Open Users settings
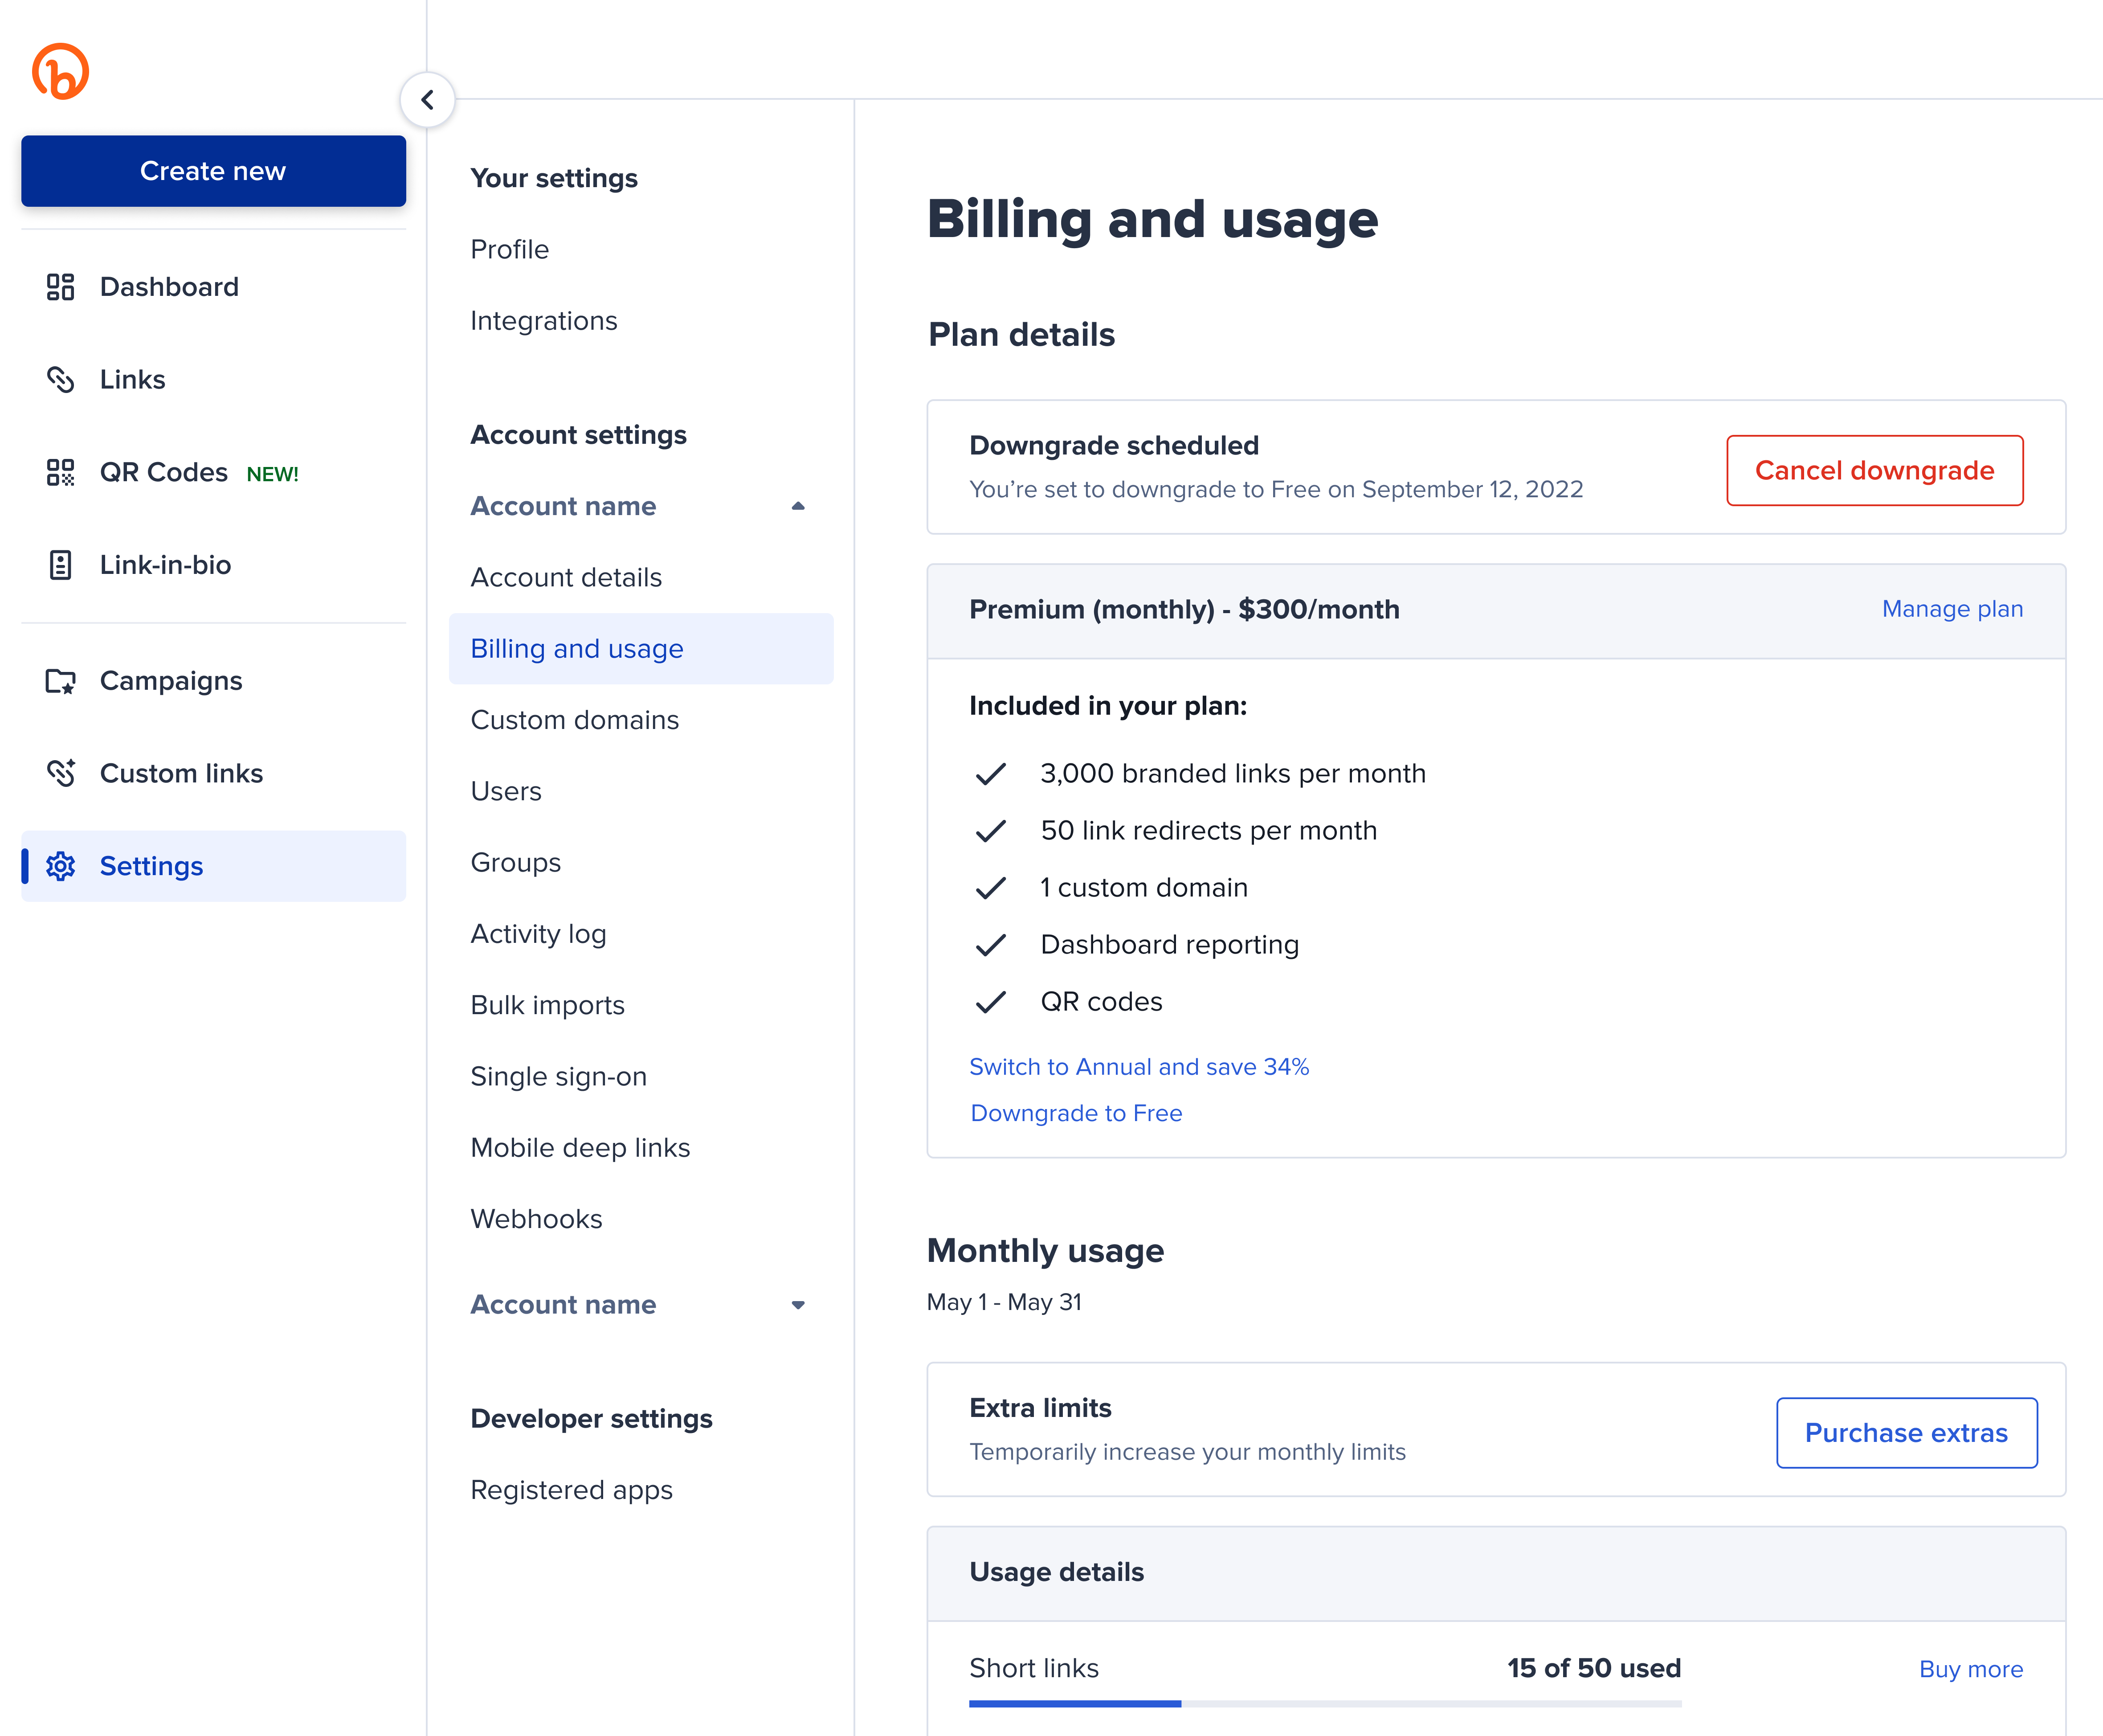This screenshot has width=2103, height=1736. 506,791
